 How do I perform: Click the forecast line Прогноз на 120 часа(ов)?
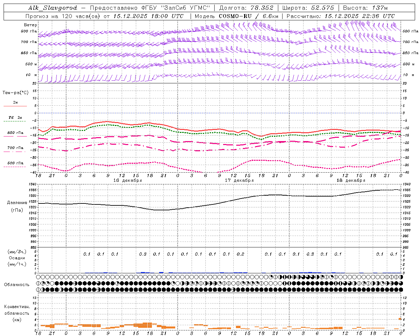(63, 16)
